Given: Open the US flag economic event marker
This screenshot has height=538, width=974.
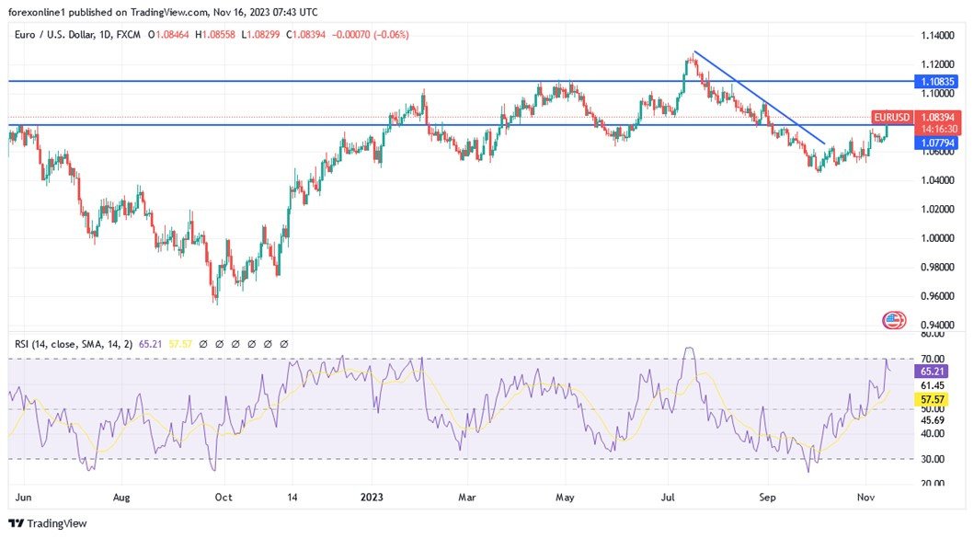Looking at the screenshot, I should point(893,320).
